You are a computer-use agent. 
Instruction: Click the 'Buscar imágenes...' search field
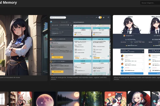tap(150, 3)
